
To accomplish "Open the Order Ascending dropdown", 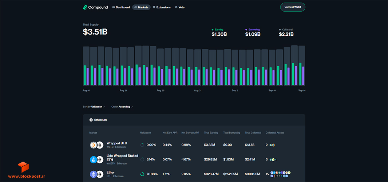I will click(x=122, y=107).
